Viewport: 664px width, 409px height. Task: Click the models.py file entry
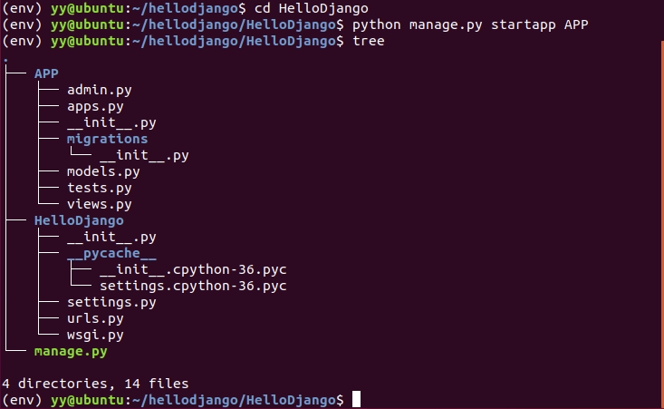102,171
